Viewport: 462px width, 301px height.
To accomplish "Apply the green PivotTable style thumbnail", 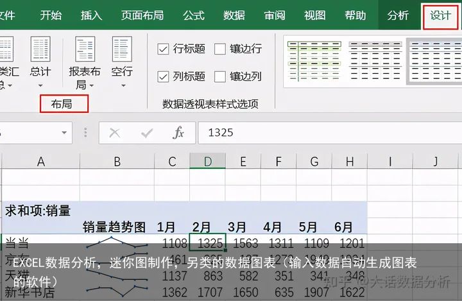I will 314,62.
